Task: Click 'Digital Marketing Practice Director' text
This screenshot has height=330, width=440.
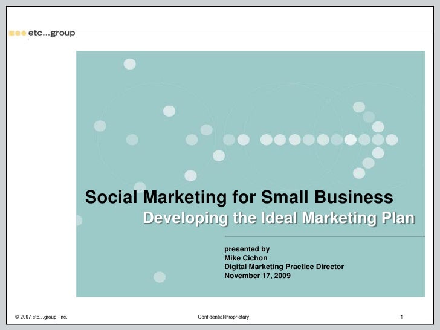Action: coord(284,267)
